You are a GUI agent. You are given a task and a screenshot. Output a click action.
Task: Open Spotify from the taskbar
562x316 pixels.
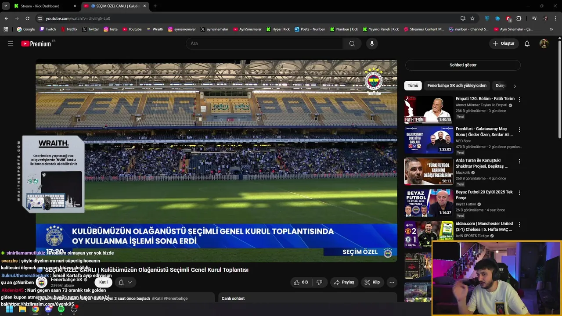tap(61, 309)
